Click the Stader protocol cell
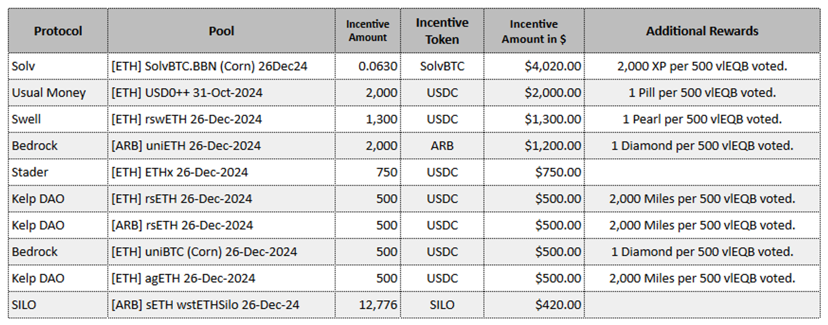The width and height of the screenshot is (828, 325). [x=58, y=172]
